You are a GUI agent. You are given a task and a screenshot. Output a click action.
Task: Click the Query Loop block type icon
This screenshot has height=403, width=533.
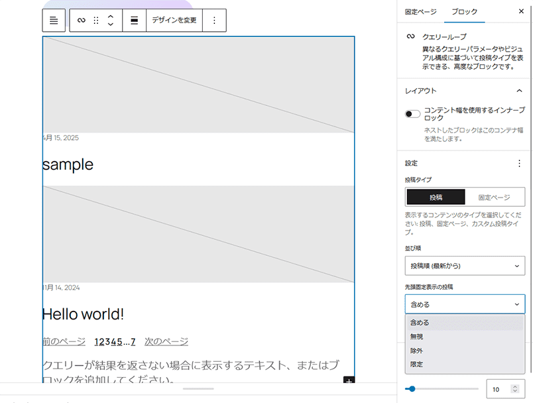click(82, 21)
